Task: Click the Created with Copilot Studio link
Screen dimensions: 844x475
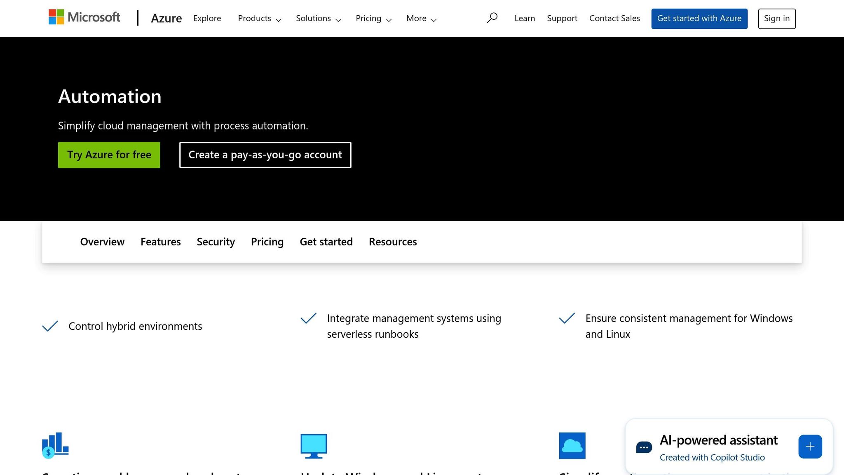Action: tap(712, 457)
